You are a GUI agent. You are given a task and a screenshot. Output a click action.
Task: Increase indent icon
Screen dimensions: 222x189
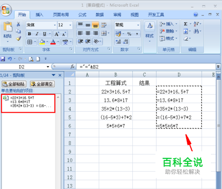[x=88, y=41]
